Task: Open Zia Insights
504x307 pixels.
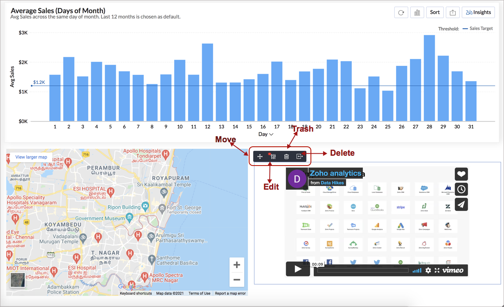Action: click(478, 12)
